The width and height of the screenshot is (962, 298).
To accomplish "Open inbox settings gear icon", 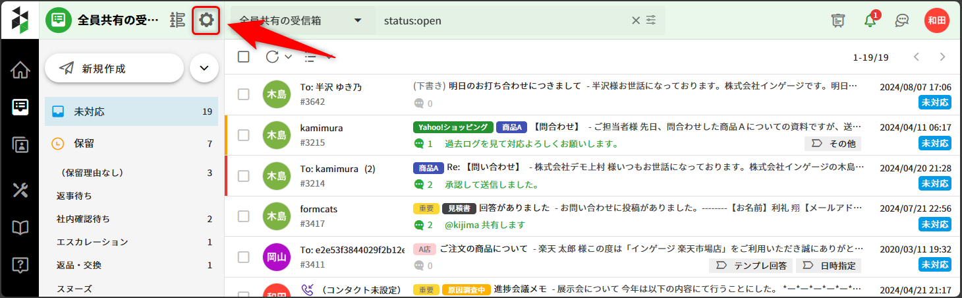I will [x=206, y=20].
